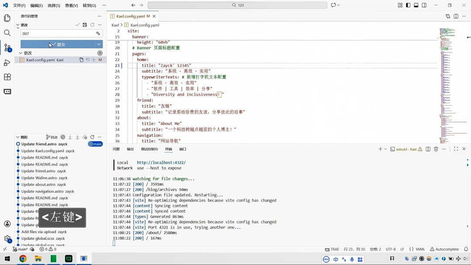Open the 文件(F) menu

[19, 5]
